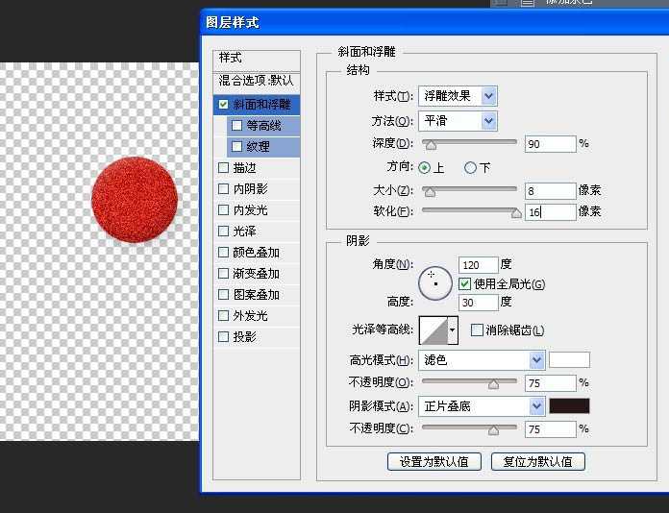
Task: Select the 上 direction radio button
Action: click(425, 167)
